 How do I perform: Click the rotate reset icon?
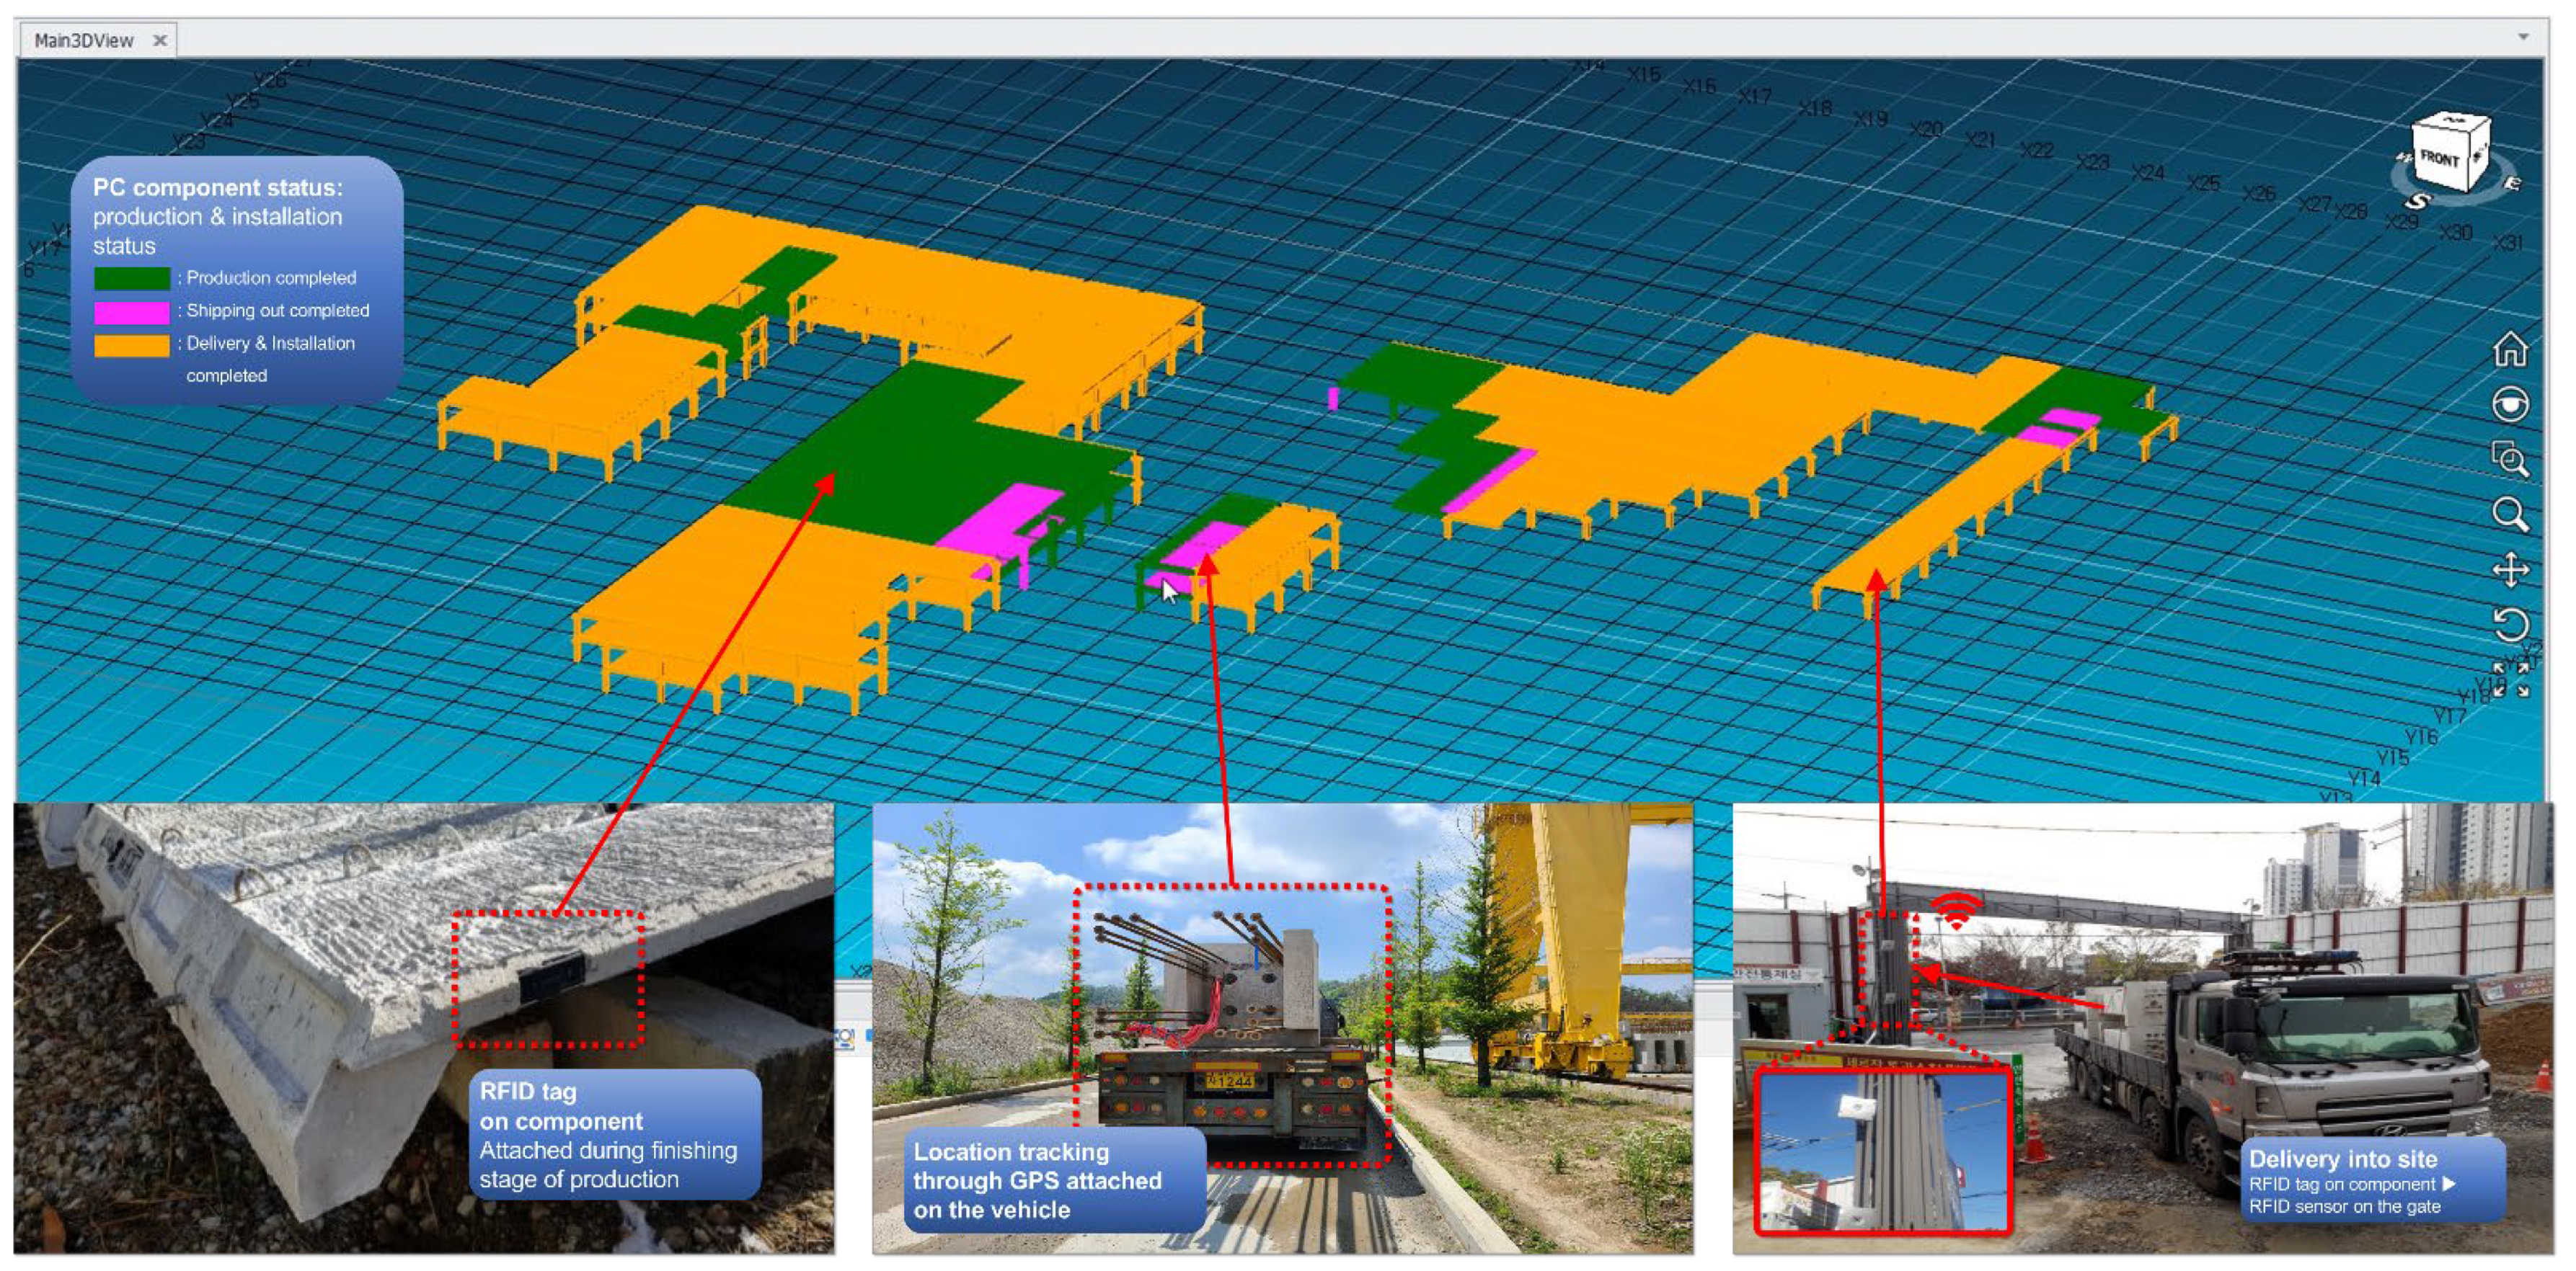click(x=2510, y=625)
